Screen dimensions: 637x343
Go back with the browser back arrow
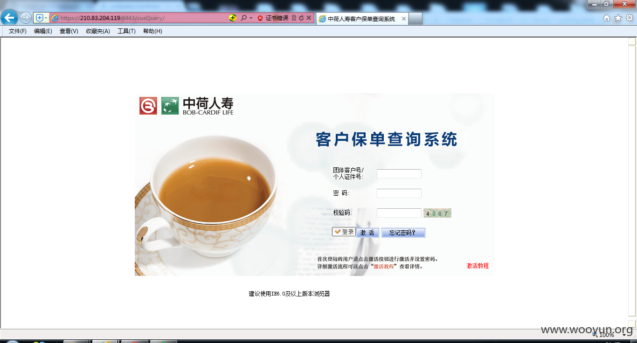[x=9, y=18]
